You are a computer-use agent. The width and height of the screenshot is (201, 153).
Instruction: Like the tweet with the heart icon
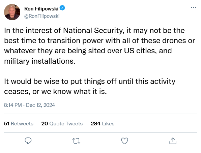(124, 141)
